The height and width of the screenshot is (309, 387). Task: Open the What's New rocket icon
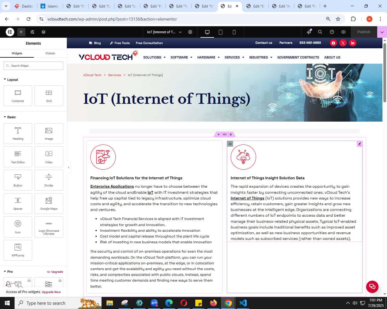309,32
